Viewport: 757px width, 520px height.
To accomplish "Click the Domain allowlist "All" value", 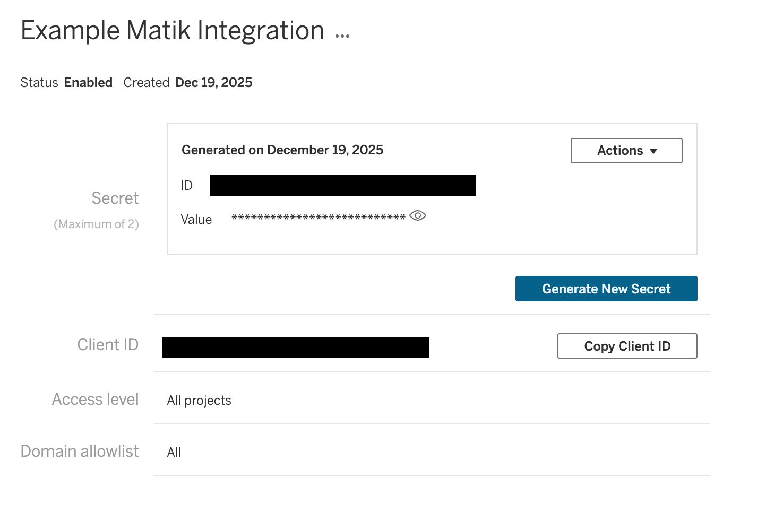I will click(174, 453).
